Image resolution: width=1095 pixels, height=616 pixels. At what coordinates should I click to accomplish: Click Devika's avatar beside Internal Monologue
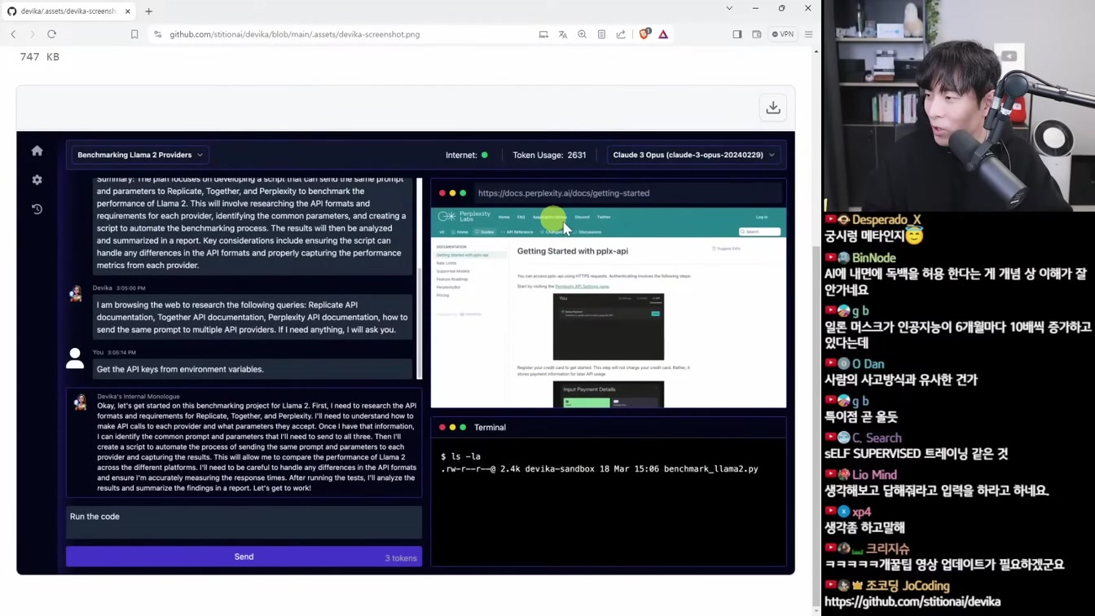[80, 403]
